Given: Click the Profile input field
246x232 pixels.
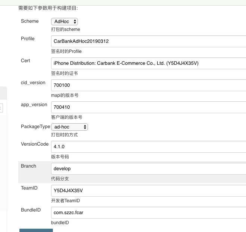Looking at the screenshot, I should click(148, 41).
